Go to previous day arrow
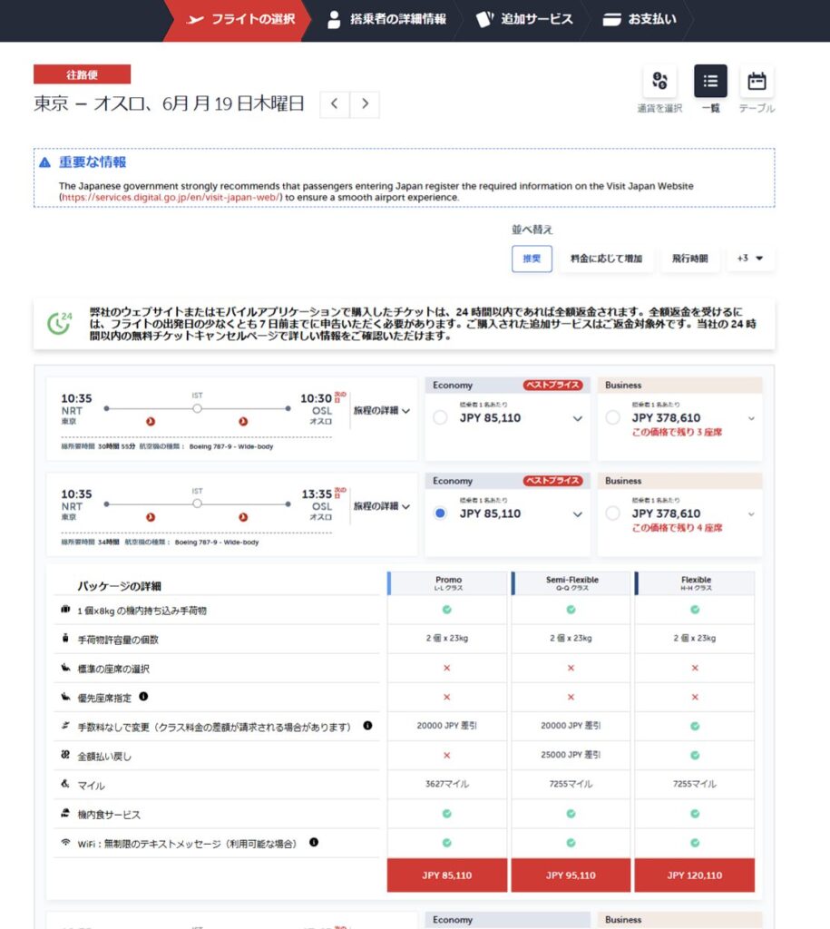 click(x=334, y=103)
